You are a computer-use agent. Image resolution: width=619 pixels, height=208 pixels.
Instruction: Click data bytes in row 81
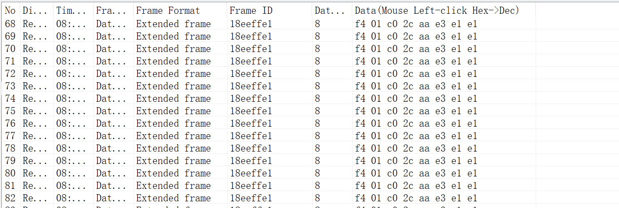click(x=415, y=186)
